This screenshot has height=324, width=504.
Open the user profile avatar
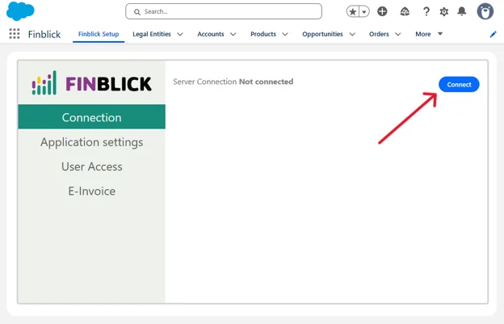485,11
